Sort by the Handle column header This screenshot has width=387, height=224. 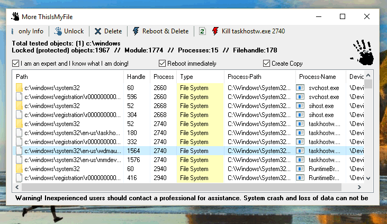(x=137, y=77)
